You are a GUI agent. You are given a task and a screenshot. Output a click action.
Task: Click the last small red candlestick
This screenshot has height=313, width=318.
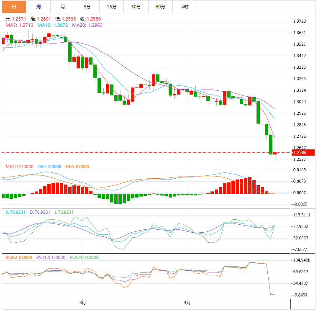[x=275, y=154]
